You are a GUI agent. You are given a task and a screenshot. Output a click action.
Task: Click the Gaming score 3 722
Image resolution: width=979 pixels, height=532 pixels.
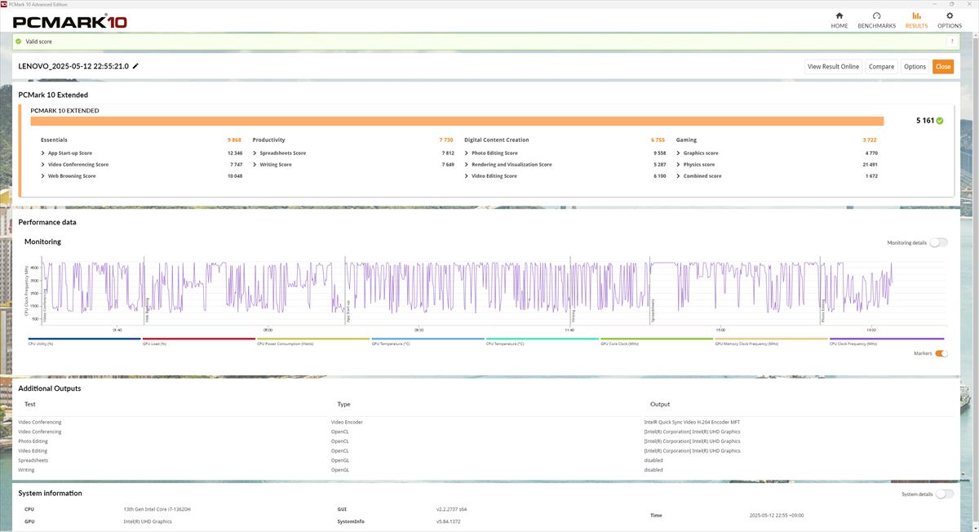[x=870, y=140]
